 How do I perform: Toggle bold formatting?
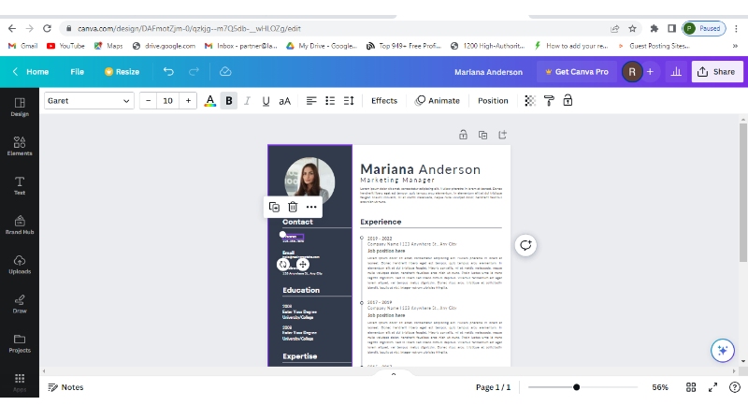228,101
